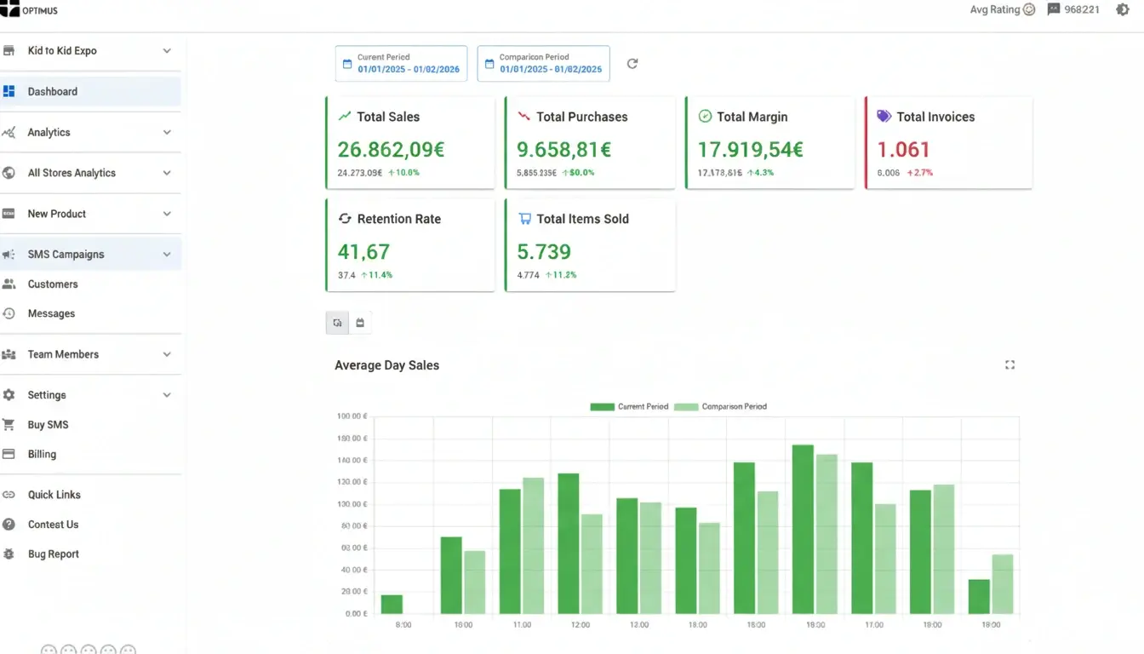Screen dimensions: 1144x654
Task: Click the Total Invoices tag icon
Action: (884, 117)
